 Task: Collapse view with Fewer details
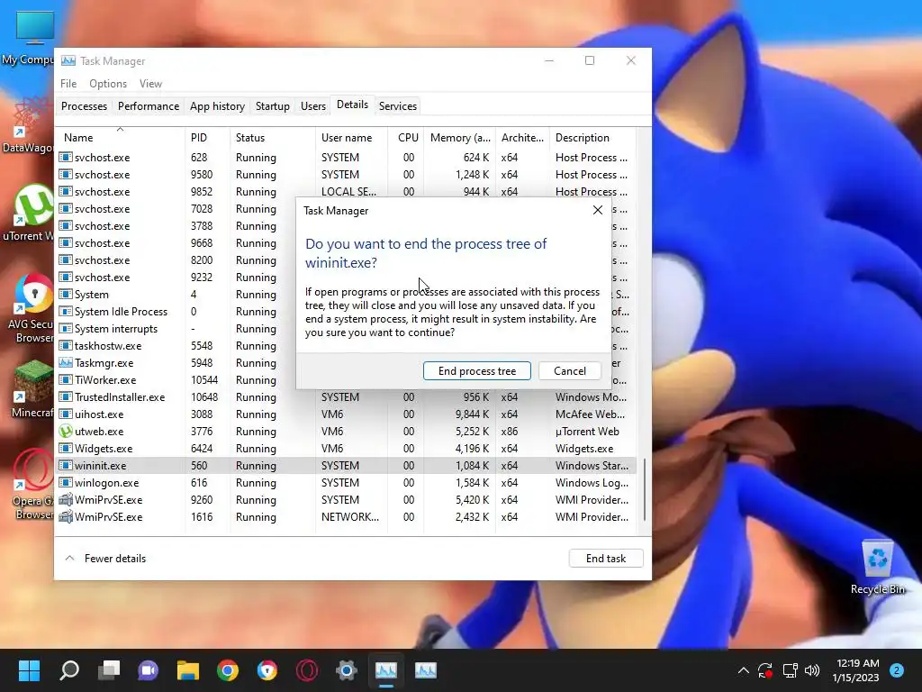(105, 559)
